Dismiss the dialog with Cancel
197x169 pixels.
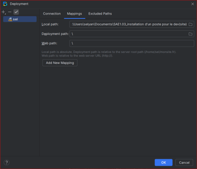click(184, 163)
